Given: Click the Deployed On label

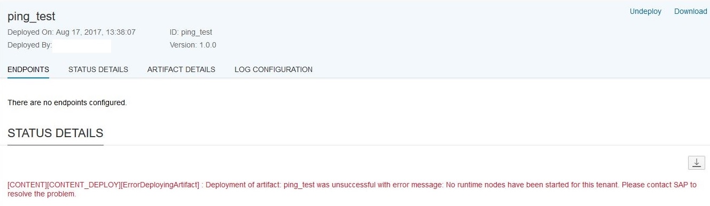Looking at the screenshot, I should click(31, 32).
